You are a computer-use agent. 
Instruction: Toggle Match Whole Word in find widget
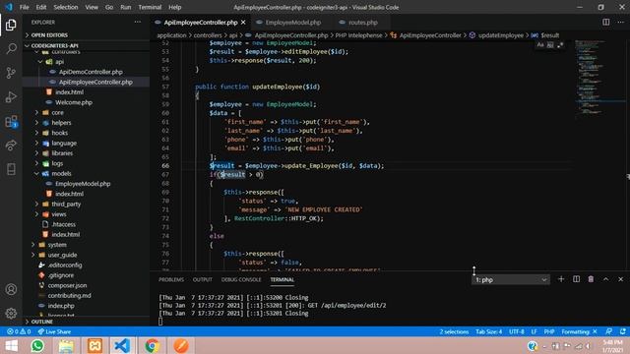(x=550, y=45)
